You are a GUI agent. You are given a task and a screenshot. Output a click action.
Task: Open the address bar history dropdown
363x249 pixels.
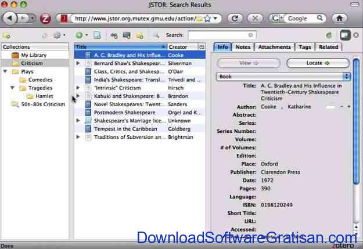click(x=215, y=18)
